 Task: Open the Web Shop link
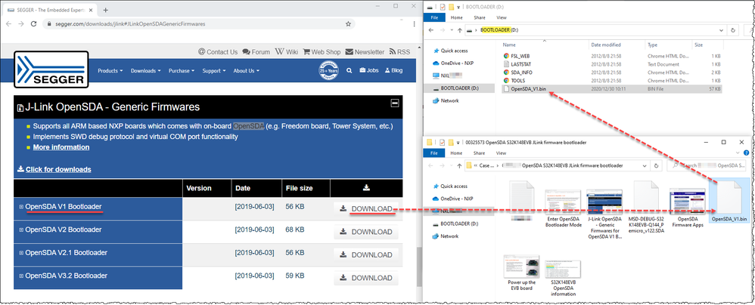pos(322,52)
